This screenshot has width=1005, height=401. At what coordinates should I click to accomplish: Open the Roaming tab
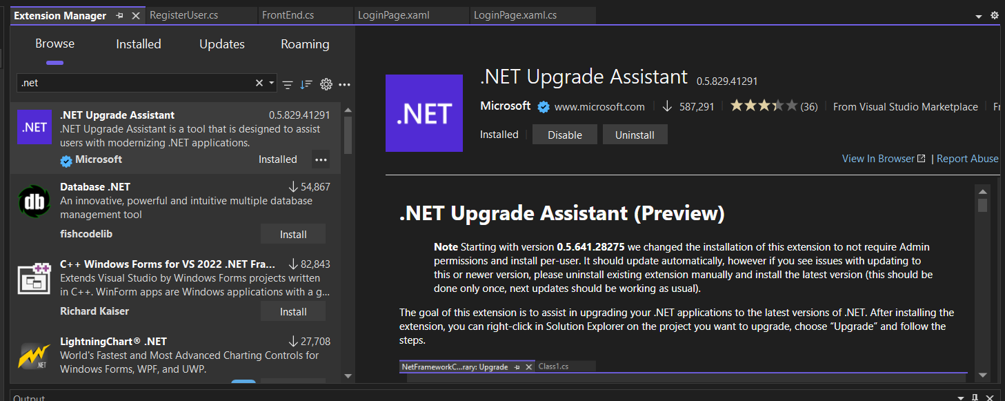305,44
